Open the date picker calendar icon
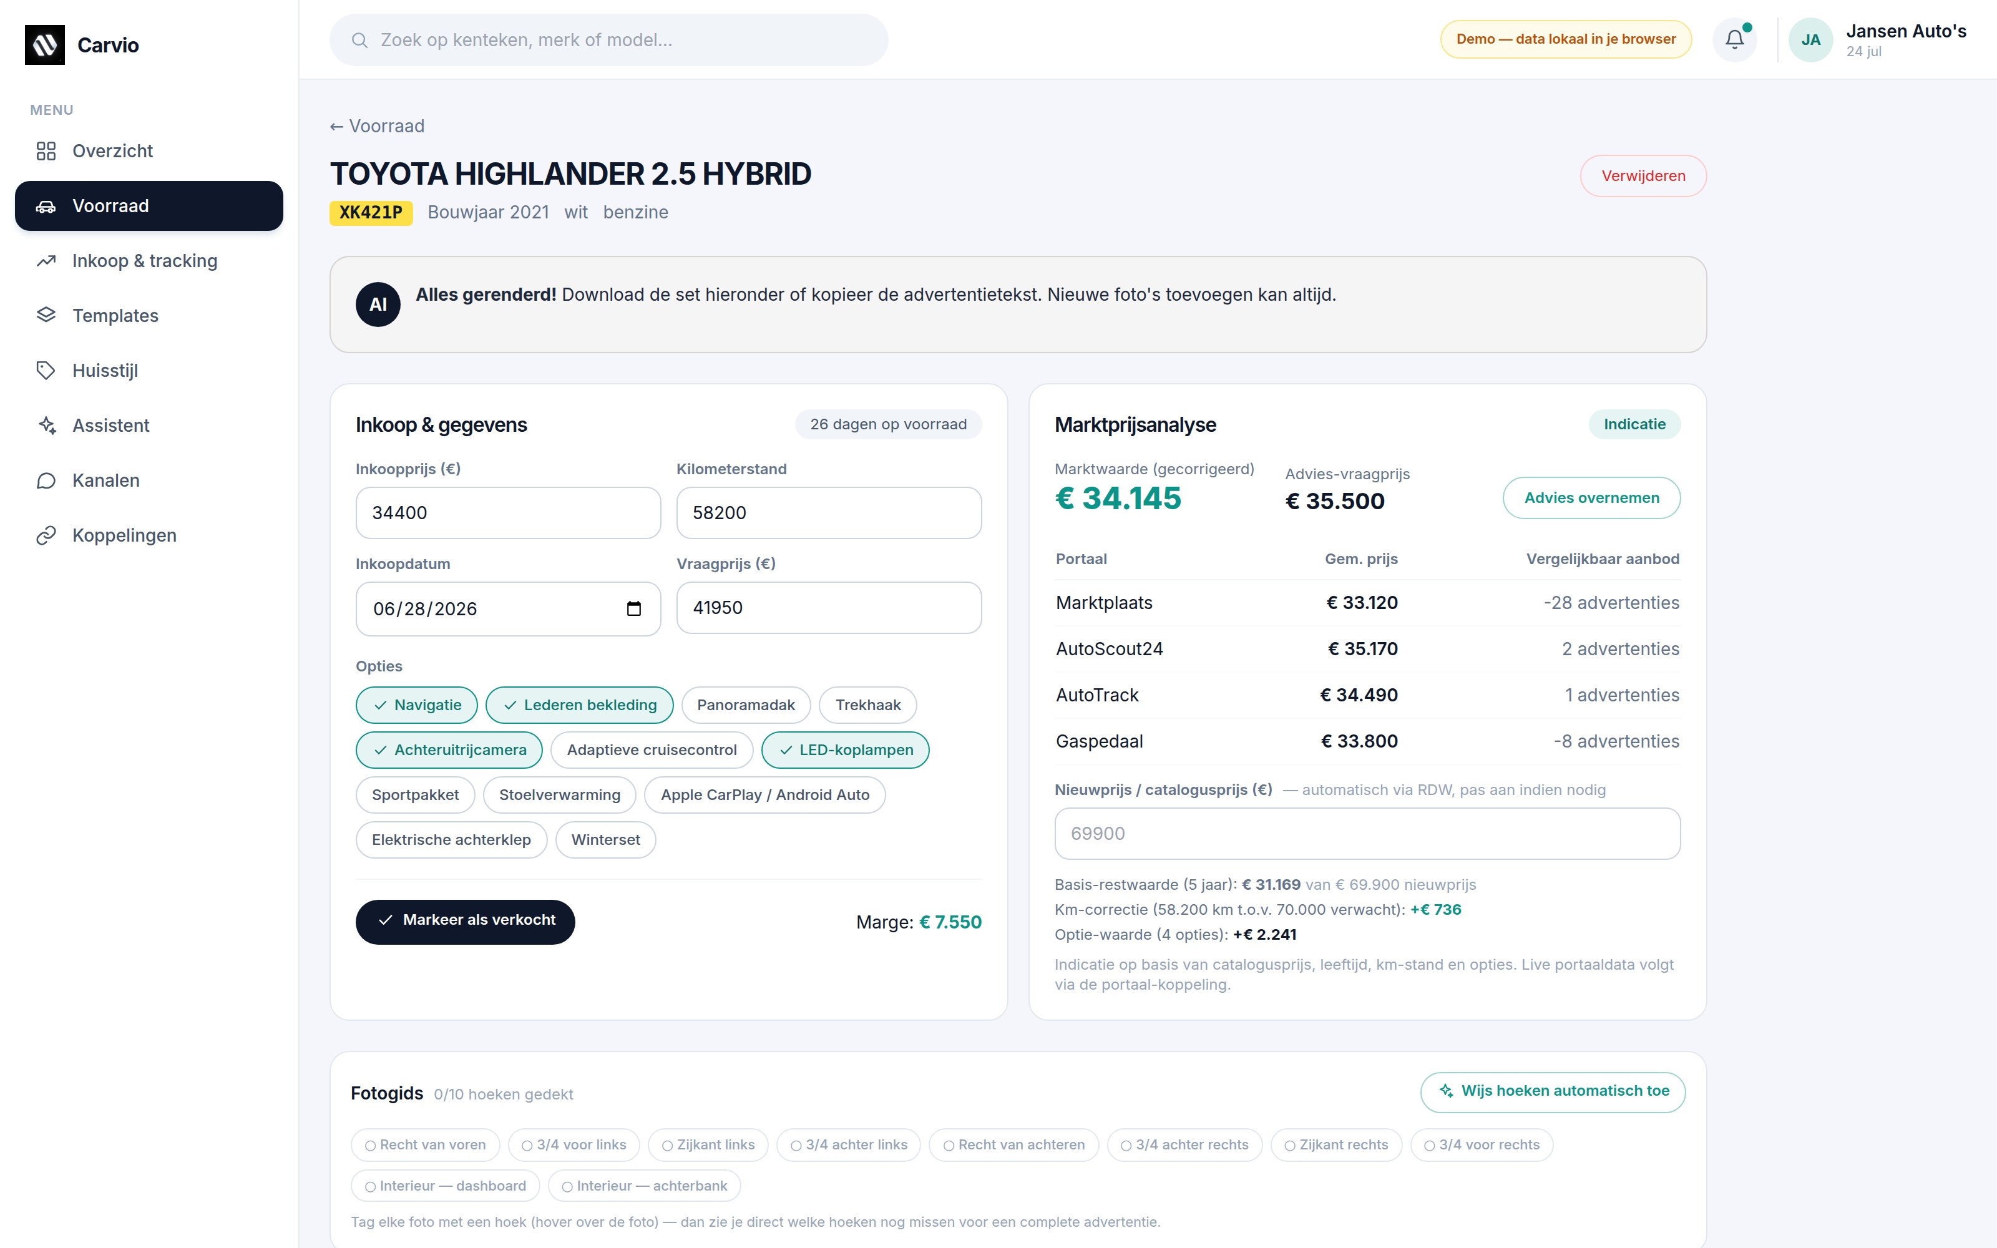The image size is (1997, 1248). [634, 608]
